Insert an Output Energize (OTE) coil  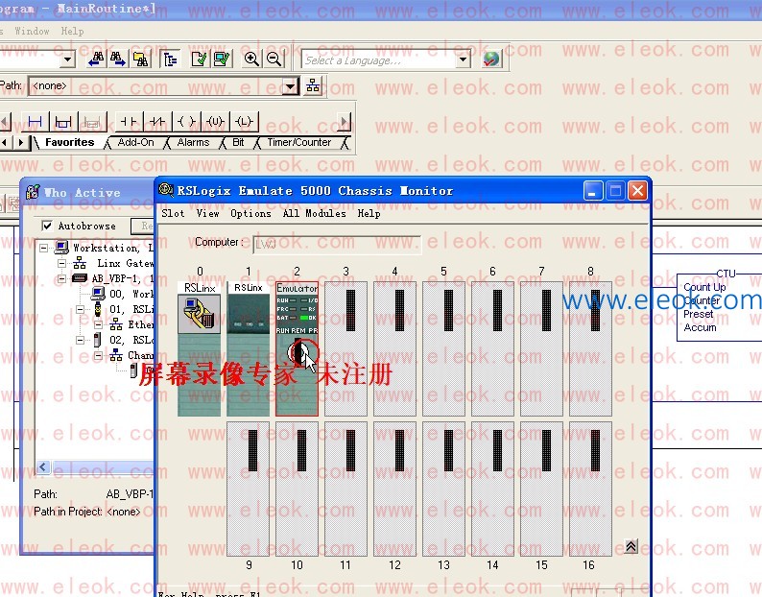click(x=186, y=121)
